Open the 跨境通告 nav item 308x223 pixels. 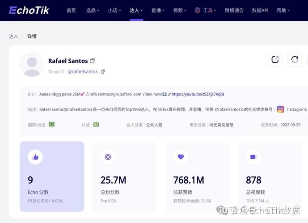(x=234, y=10)
